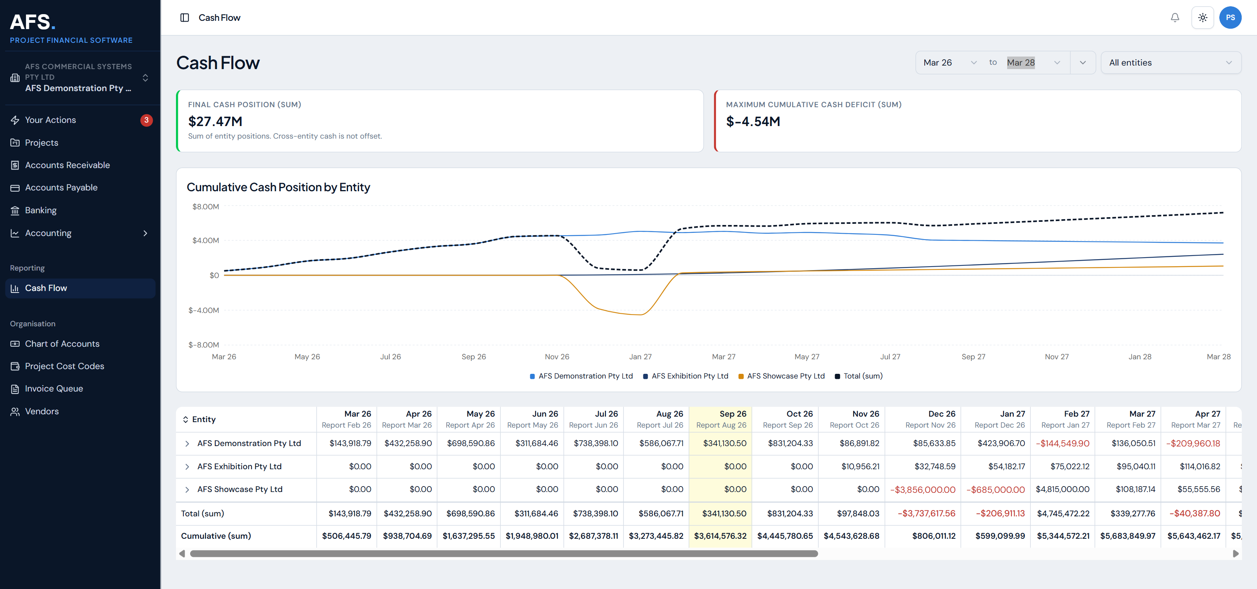
Task: Go to Projects
Action: pos(81,143)
